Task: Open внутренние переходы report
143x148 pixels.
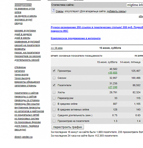Action: click(27, 107)
